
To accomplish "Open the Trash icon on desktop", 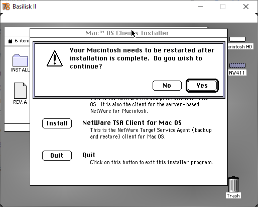I will (x=233, y=184).
